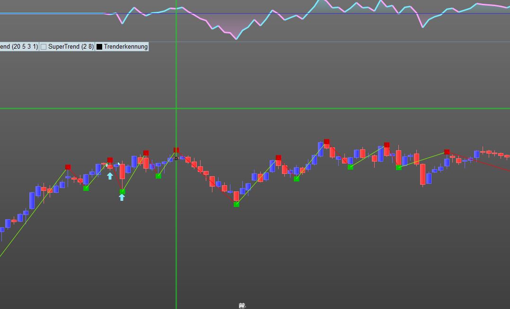Viewport: 510px width, 309px height.
Task: Click the small circle cursor marker on the crosshair
Action: click(176, 159)
